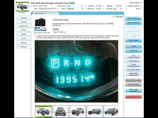Switch to Preview view
This screenshot has width=158, height=118.
(x=120, y=17)
